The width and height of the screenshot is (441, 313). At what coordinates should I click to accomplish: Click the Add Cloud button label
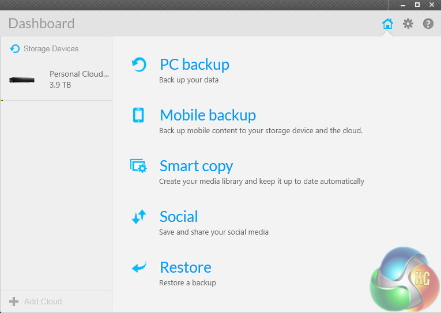click(43, 301)
